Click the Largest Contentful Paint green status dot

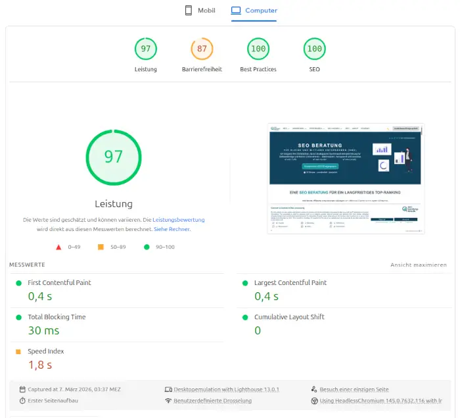tap(245, 283)
